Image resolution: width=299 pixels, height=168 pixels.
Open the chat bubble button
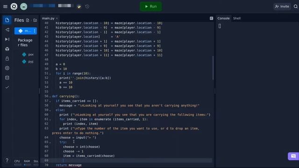pyautogui.click(x=293, y=156)
